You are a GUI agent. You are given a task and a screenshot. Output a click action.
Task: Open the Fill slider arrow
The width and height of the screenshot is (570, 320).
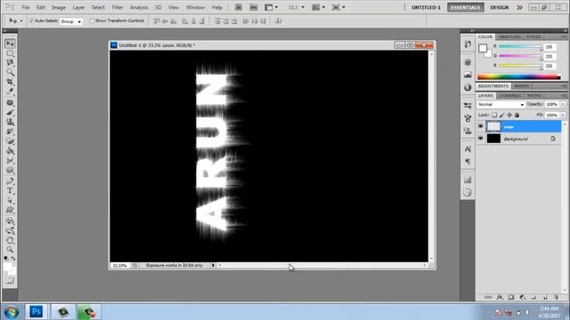click(x=563, y=115)
